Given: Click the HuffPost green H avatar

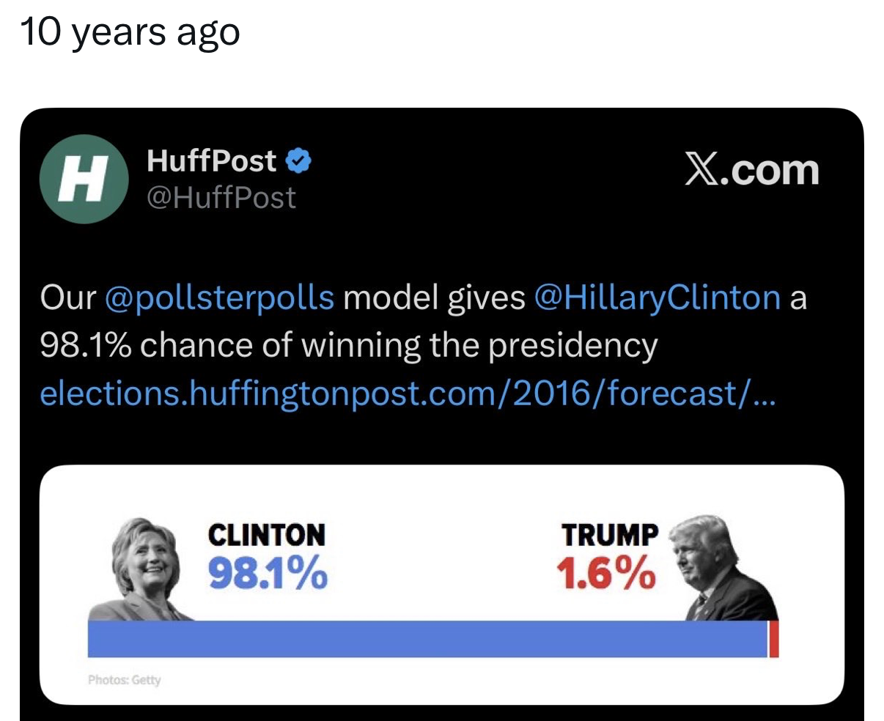Looking at the screenshot, I should [x=83, y=179].
